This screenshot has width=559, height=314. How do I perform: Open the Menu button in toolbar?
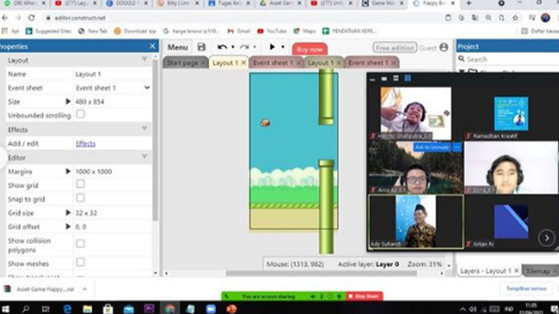pyautogui.click(x=177, y=47)
